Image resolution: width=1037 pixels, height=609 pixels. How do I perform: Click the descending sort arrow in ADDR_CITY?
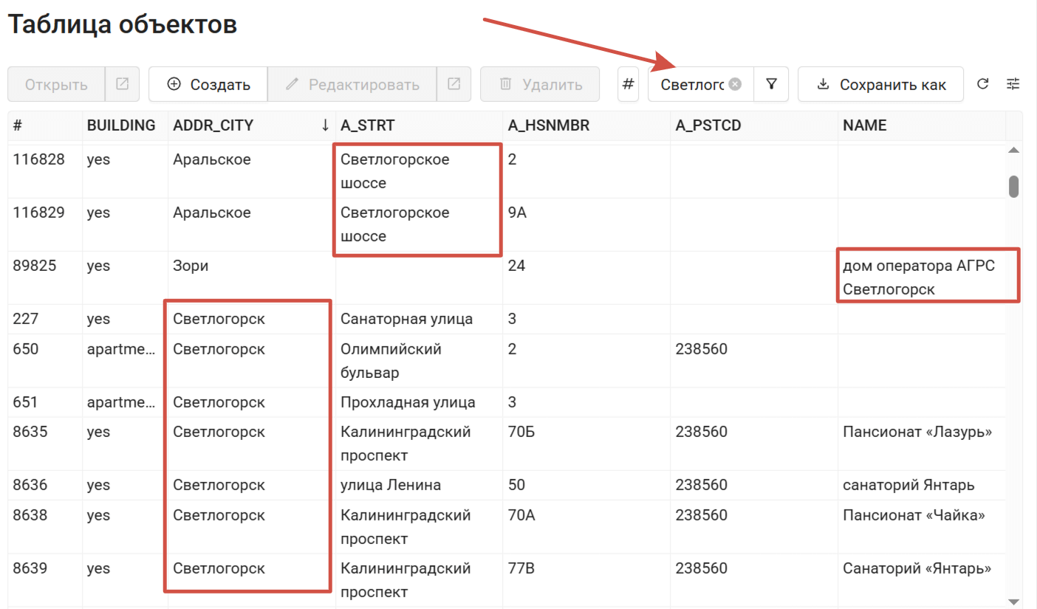click(x=325, y=125)
